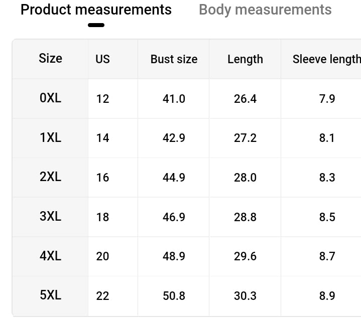This screenshot has width=361, height=321.
Task: Switch to the Body measurements tab
Action: pyautogui.click(x=265, y=10)
